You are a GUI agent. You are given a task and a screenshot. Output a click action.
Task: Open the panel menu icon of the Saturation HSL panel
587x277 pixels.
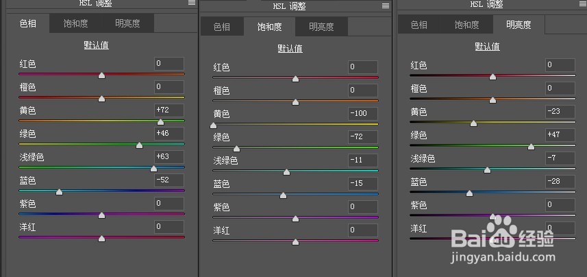coord(386,6)
